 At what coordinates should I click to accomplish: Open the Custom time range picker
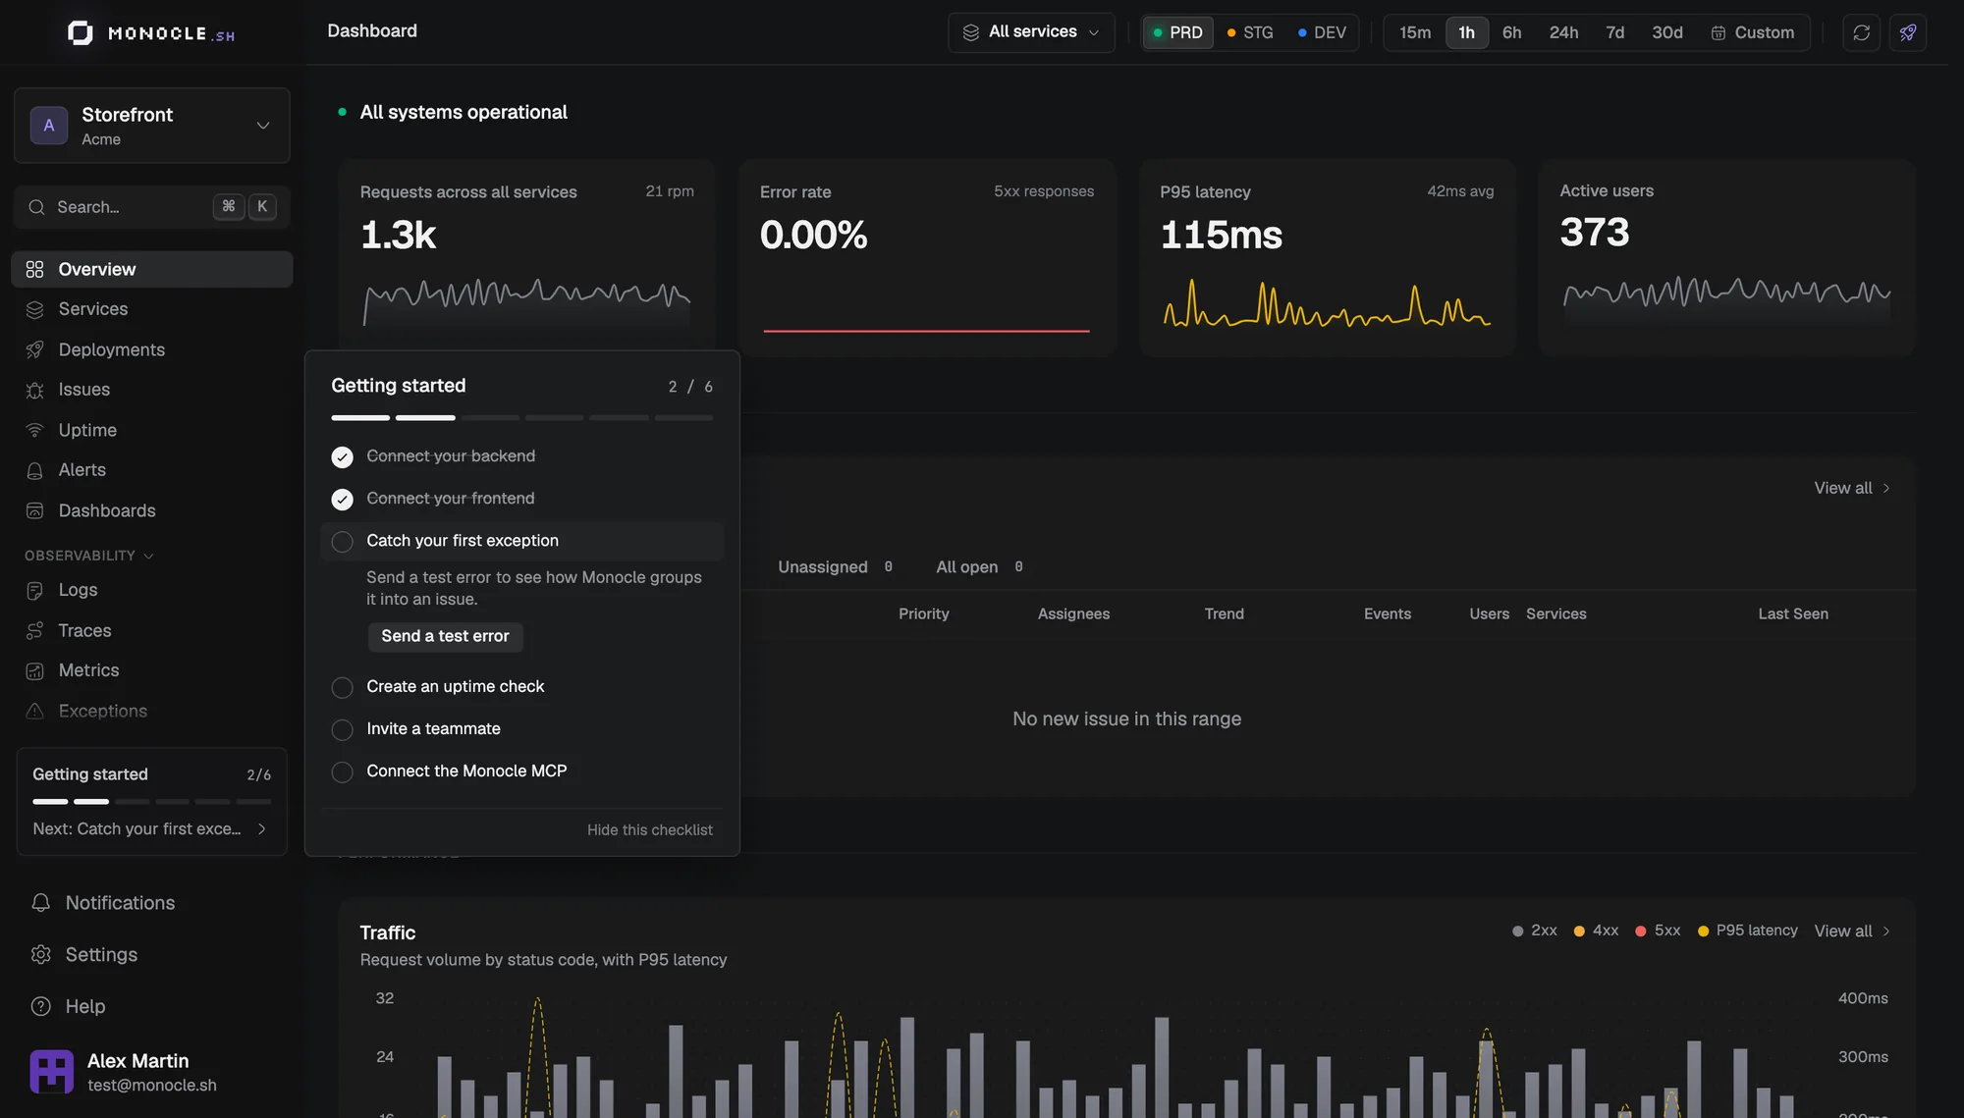(1753, 32)
